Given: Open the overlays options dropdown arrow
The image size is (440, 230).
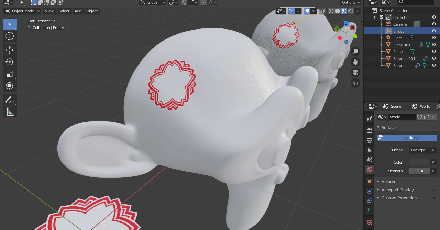Looking at the screenshot, I should click(x=314, y=11).
